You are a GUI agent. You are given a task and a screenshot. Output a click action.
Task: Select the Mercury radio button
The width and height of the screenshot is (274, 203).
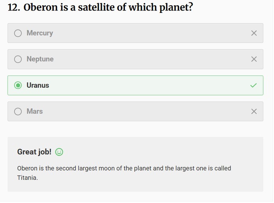pos(18,33)
